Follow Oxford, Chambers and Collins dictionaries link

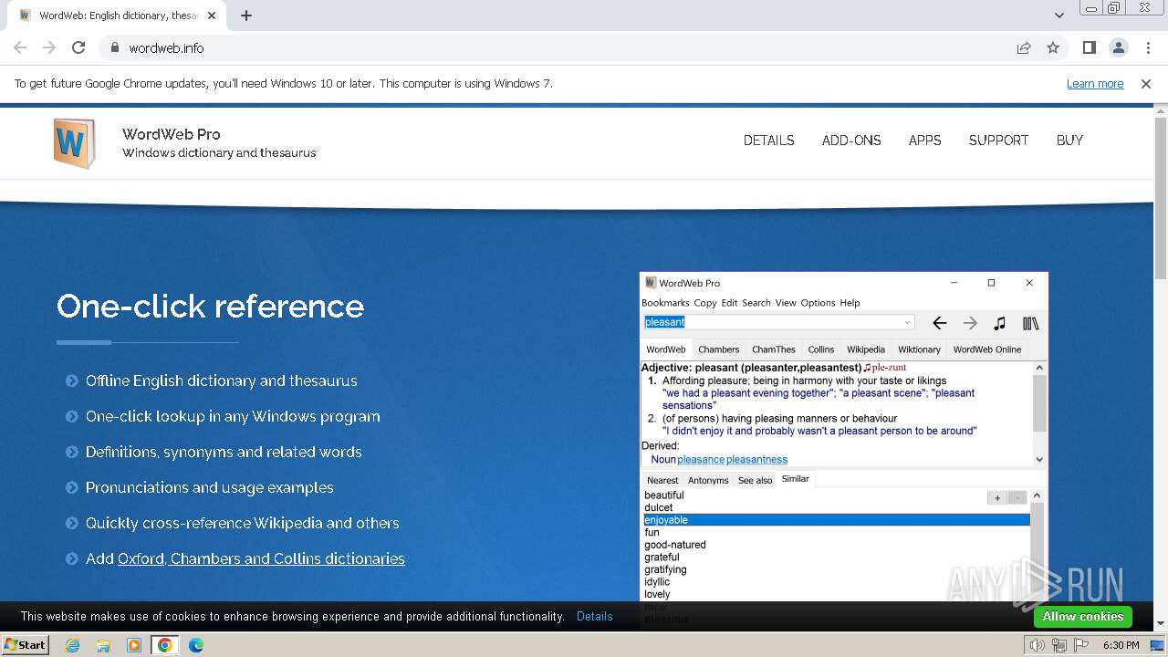pos(261,558)
